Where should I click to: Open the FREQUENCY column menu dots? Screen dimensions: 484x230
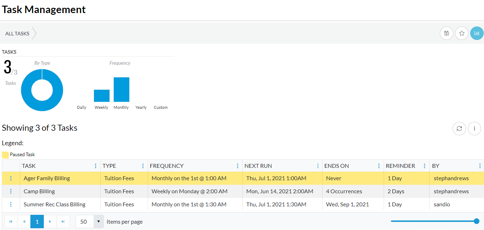(x=237, y=166)
